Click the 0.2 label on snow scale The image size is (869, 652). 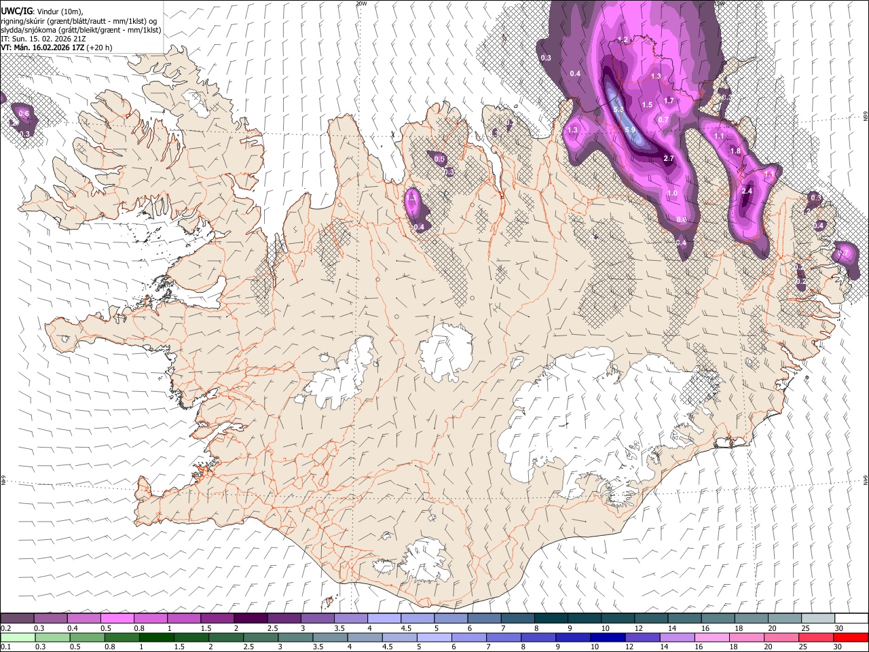pos(7,628)
